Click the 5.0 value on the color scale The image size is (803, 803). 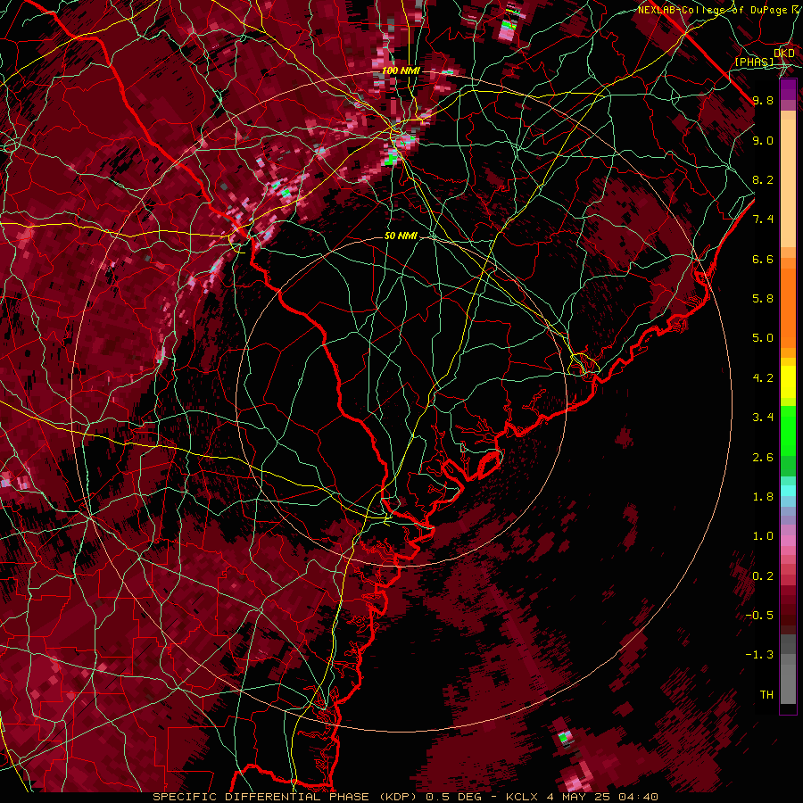click(x=763, y=338)
